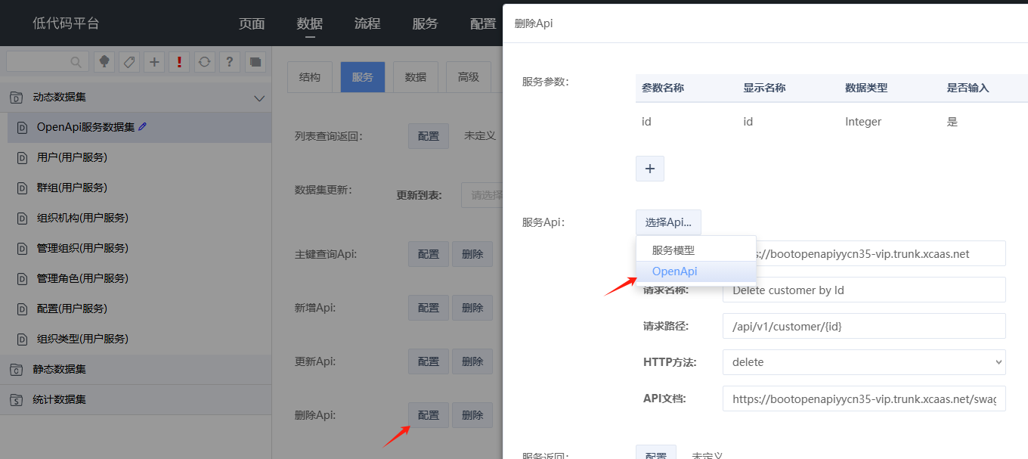
Task: Click the id cell under 参数名称
Action: click(646, 122)
